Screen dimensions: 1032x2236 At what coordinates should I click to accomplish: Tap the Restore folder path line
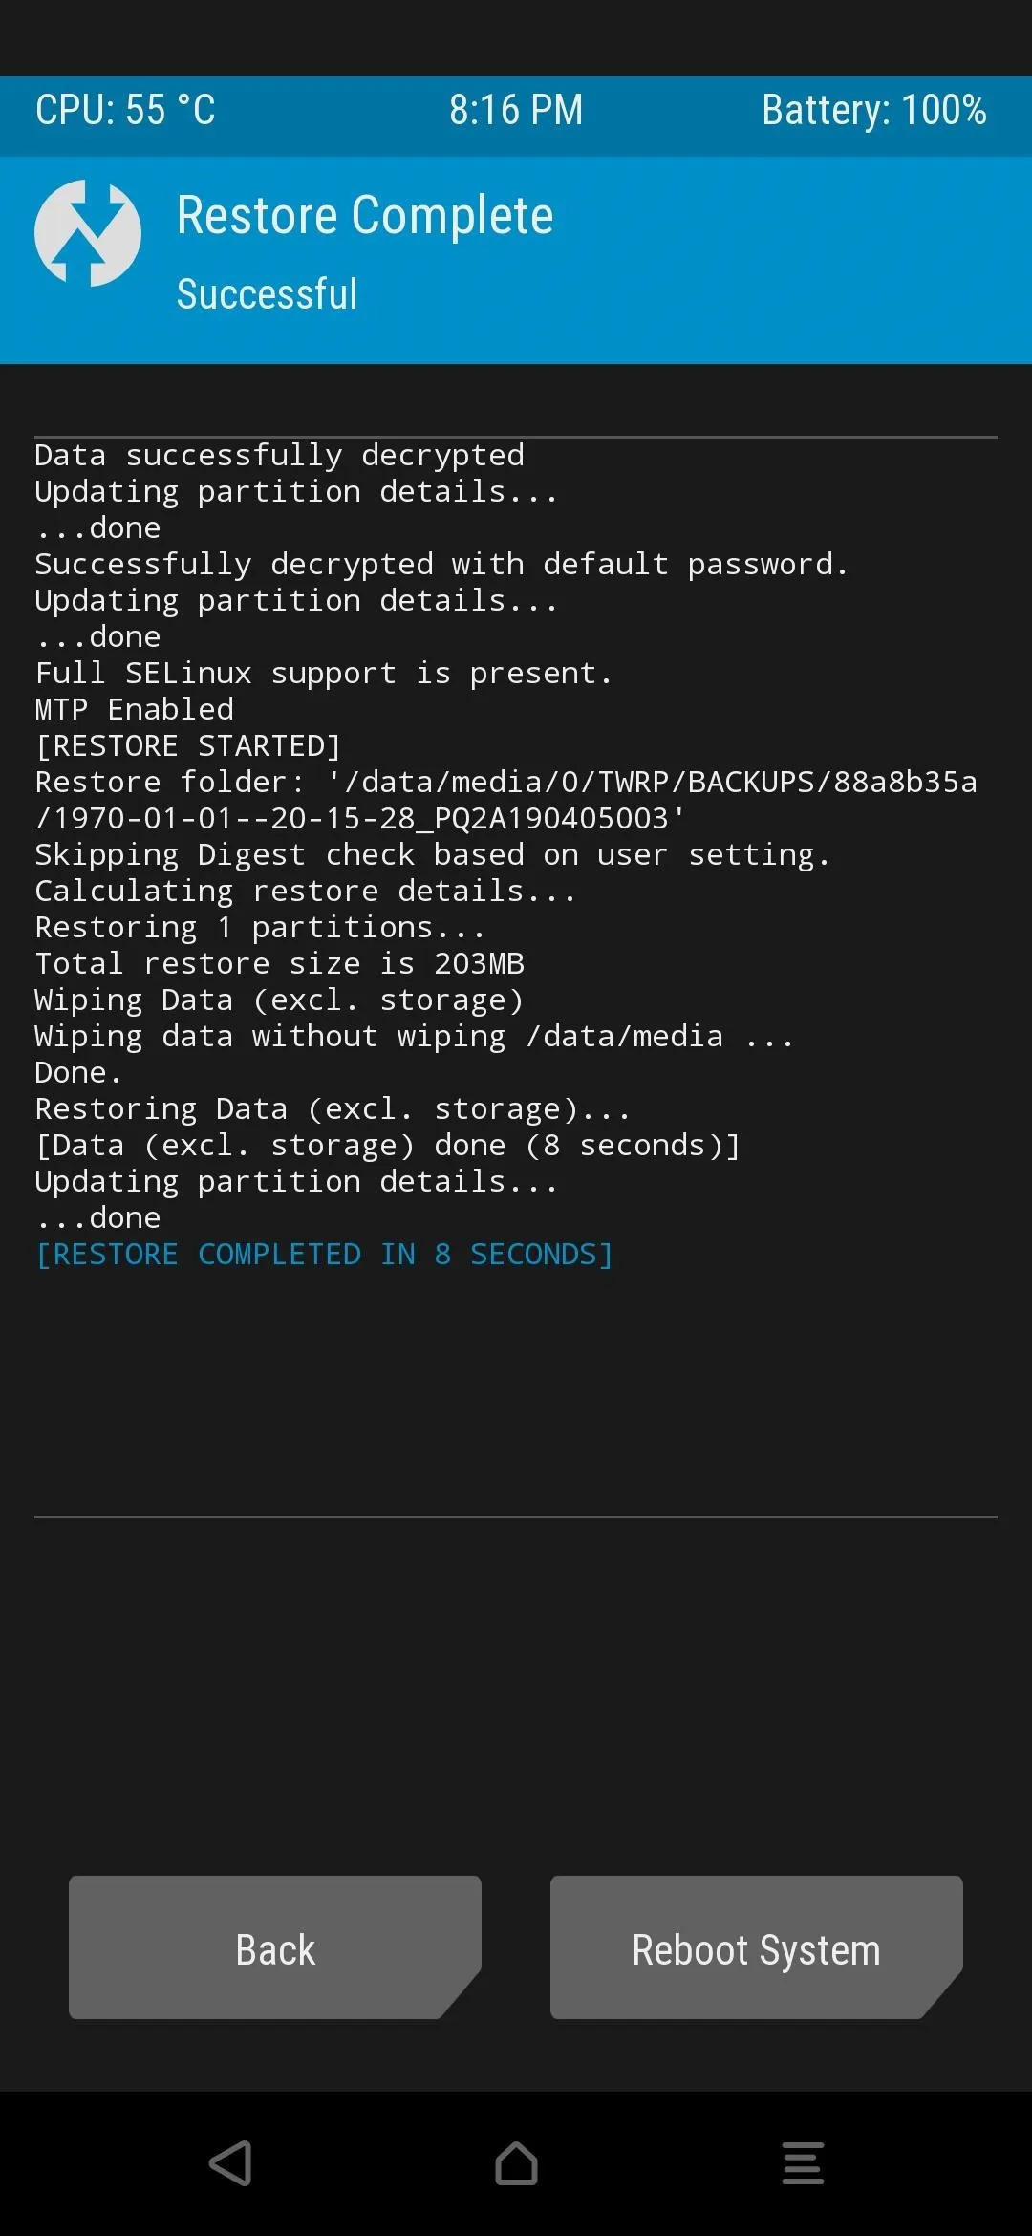pos(506,800)
